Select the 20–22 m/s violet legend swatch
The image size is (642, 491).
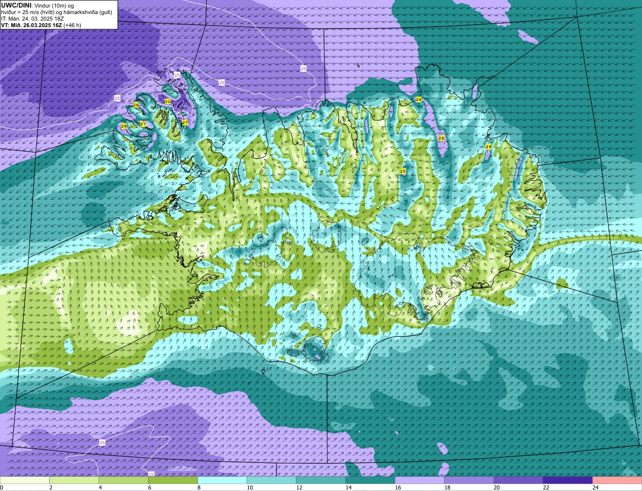pos(519,480)
